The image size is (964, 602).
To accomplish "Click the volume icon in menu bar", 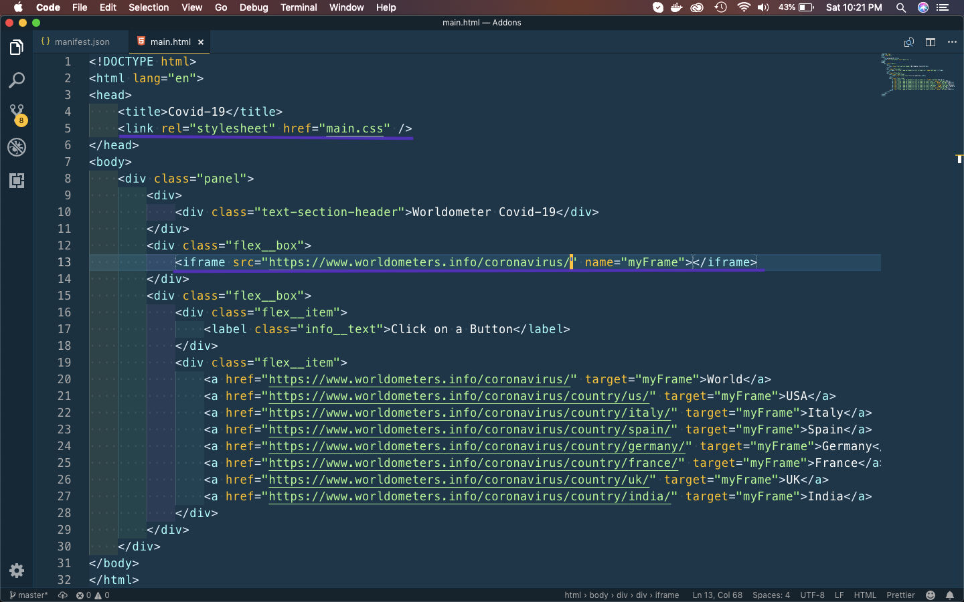I will pos(763,7).
